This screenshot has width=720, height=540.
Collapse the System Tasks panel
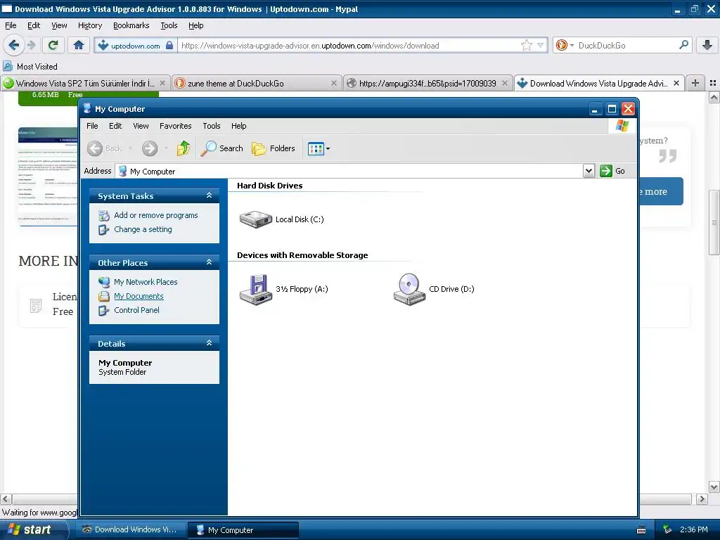tap(209, 195)
